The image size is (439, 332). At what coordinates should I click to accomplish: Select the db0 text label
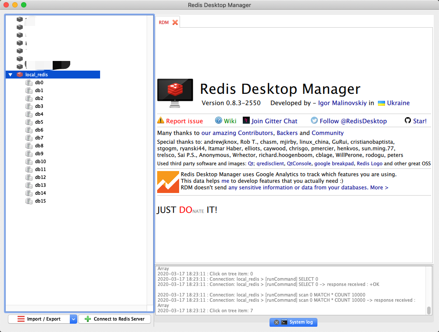coord(39,82)
